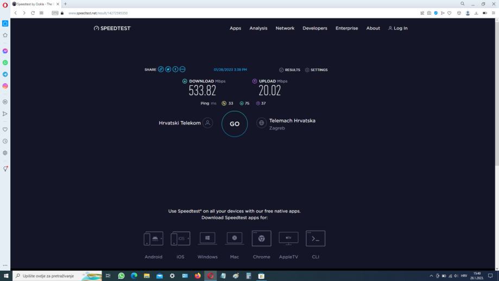Open Windows Start menu
Viewport: 499px width, 281px height.
(x=6, y=276)
